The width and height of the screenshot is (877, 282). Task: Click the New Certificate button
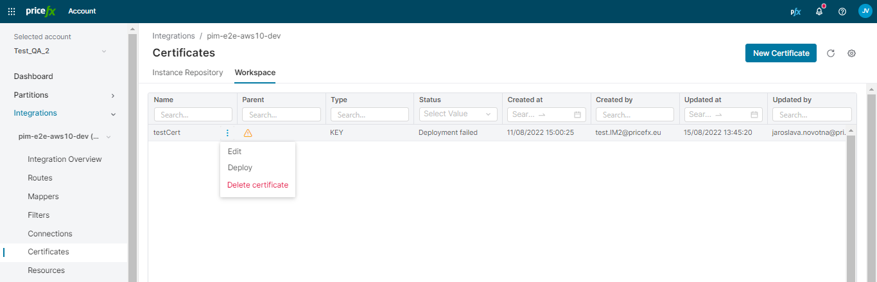coord(781,53)
